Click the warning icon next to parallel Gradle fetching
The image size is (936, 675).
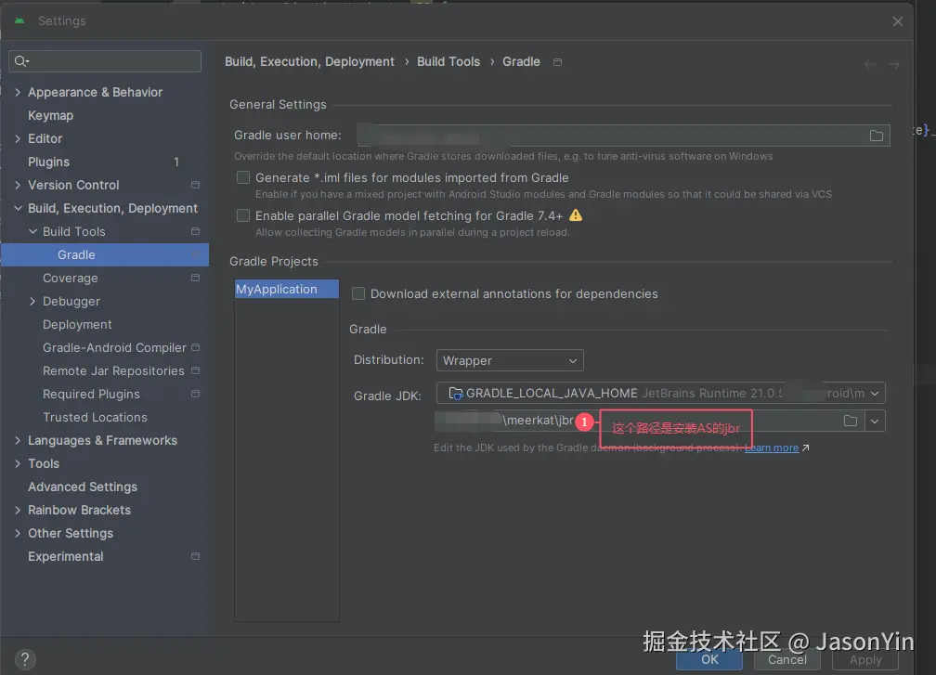pyautogui.click(x=576, y=215)
